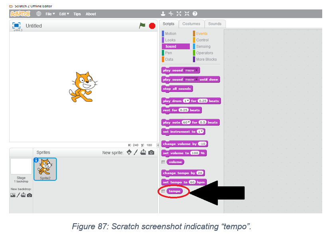Toggle the tempo reporter checkbox
The height and width of the screenshot is (234, 331).
[x=163, y=191]
